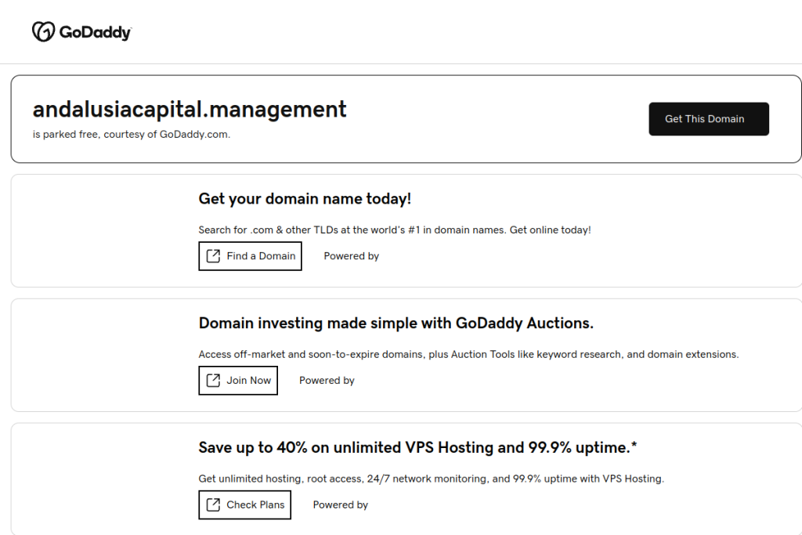Click the ".com & other TLDs" description
This screenshot has width=802, height=535.
tap(395, 230)
